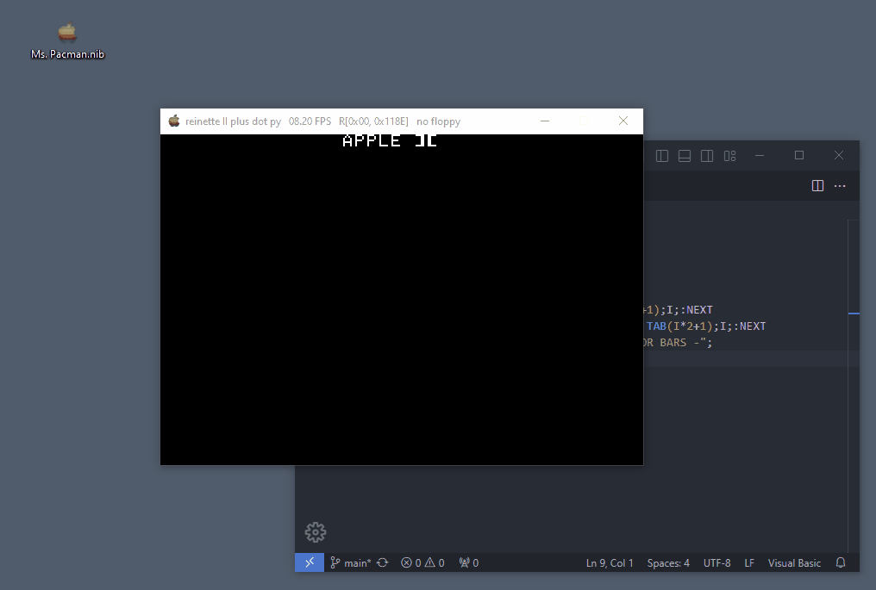Click the disabled maximize button of reinette window
876x590 pixels.
tap(584, 121)
